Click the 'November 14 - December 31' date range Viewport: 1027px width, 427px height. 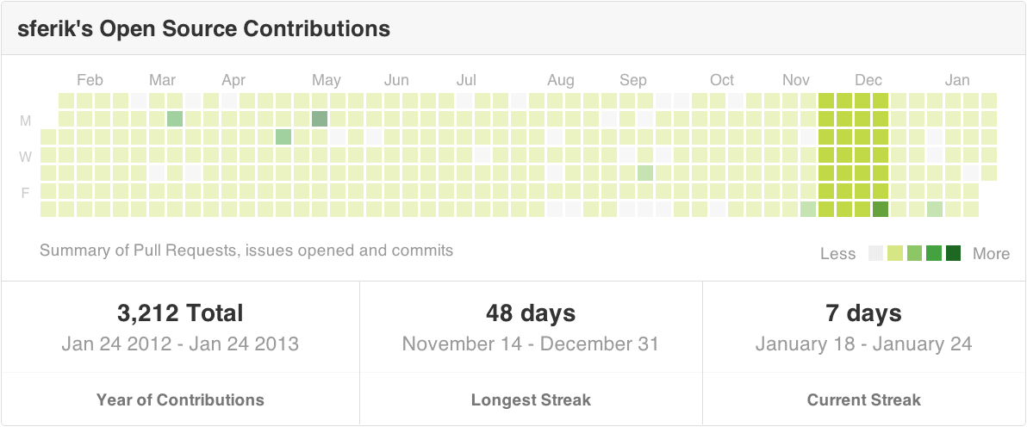tap(531, 344)
